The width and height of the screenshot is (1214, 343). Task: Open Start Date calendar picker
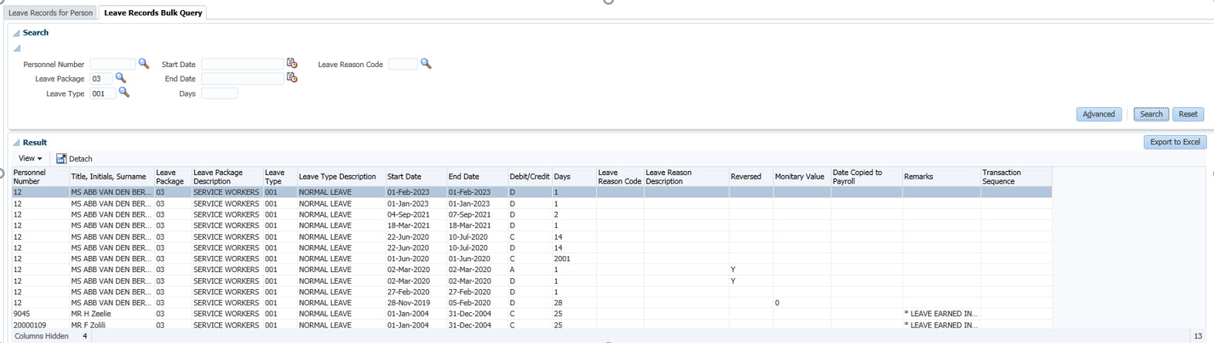point(292,64)
